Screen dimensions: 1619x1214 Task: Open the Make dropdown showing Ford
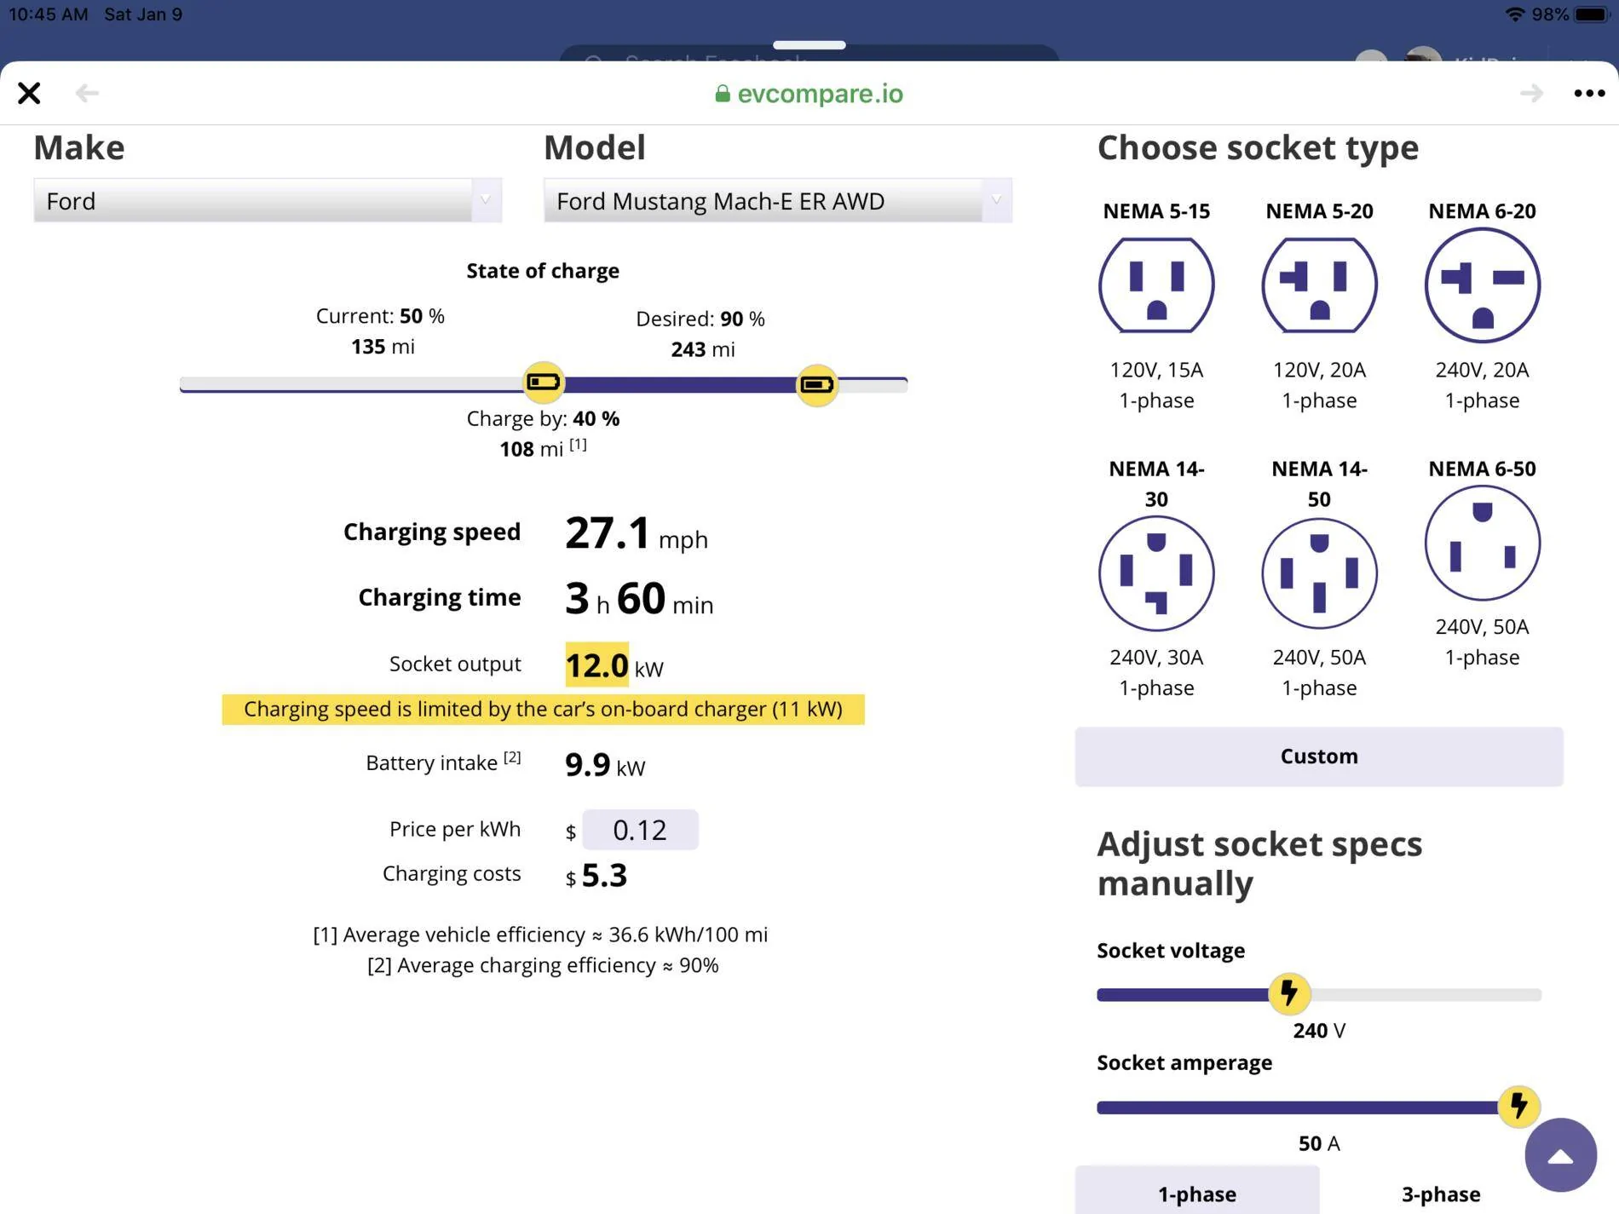click(x=268, y=201)
